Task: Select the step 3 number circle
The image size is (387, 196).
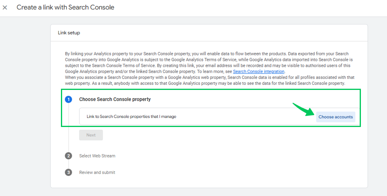Action: coord(68,172)
